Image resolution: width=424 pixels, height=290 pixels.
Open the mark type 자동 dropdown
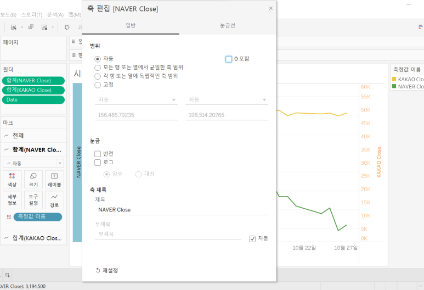click(x=33, y=163)
